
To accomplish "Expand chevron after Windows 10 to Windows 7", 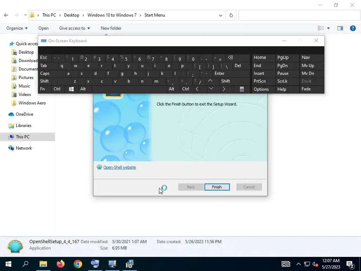I will (x=140, y=15).
